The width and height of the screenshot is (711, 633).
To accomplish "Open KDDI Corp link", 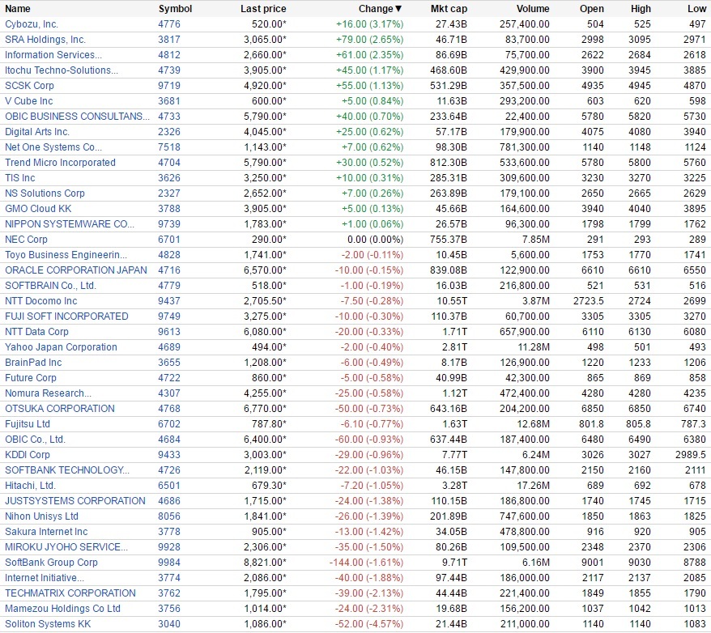I will (x=28, y=456).
